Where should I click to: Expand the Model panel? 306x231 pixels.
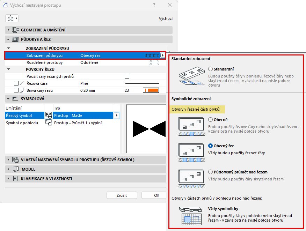[8, 169]
